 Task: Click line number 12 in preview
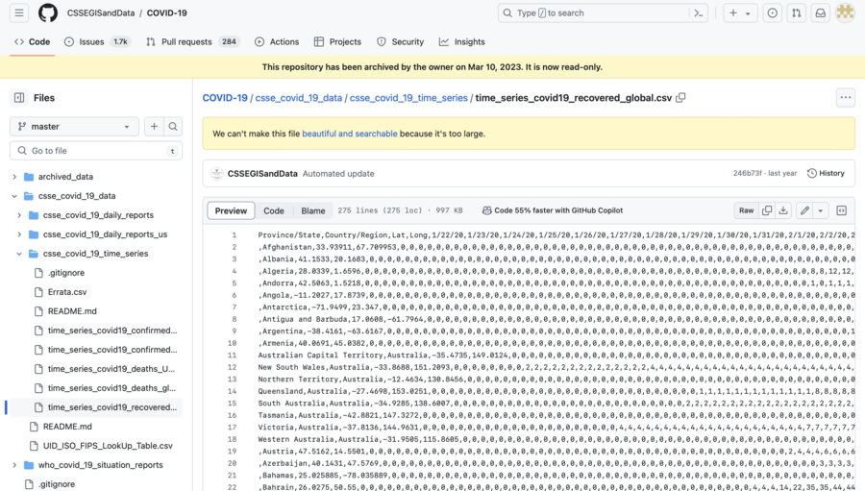(x=233, y=367)
